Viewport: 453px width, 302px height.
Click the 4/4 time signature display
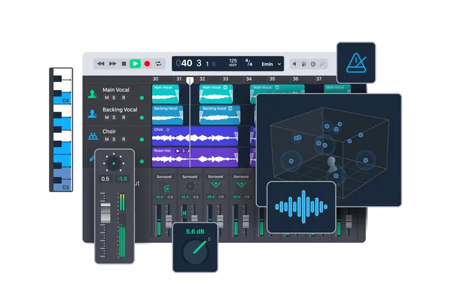coord(249,63)
